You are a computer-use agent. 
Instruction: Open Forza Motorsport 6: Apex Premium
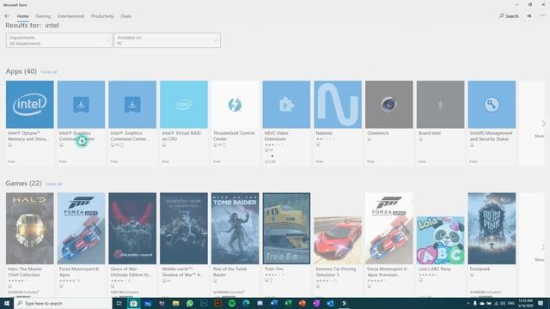pos(389,228)
